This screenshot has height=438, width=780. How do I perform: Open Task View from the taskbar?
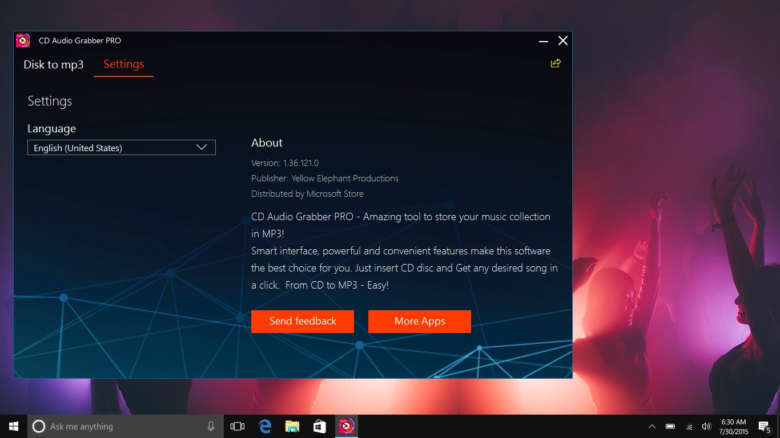tap(237, 426)
